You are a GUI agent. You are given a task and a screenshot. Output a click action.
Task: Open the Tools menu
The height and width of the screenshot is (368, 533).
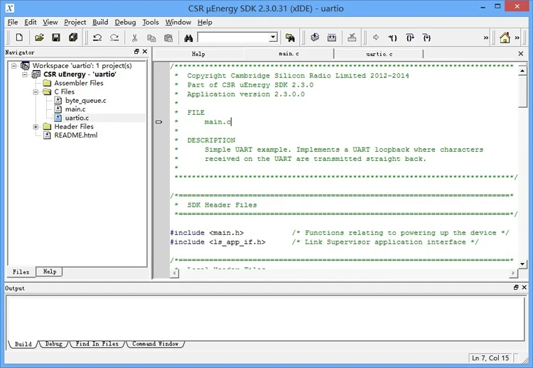(x=150, y=23)
